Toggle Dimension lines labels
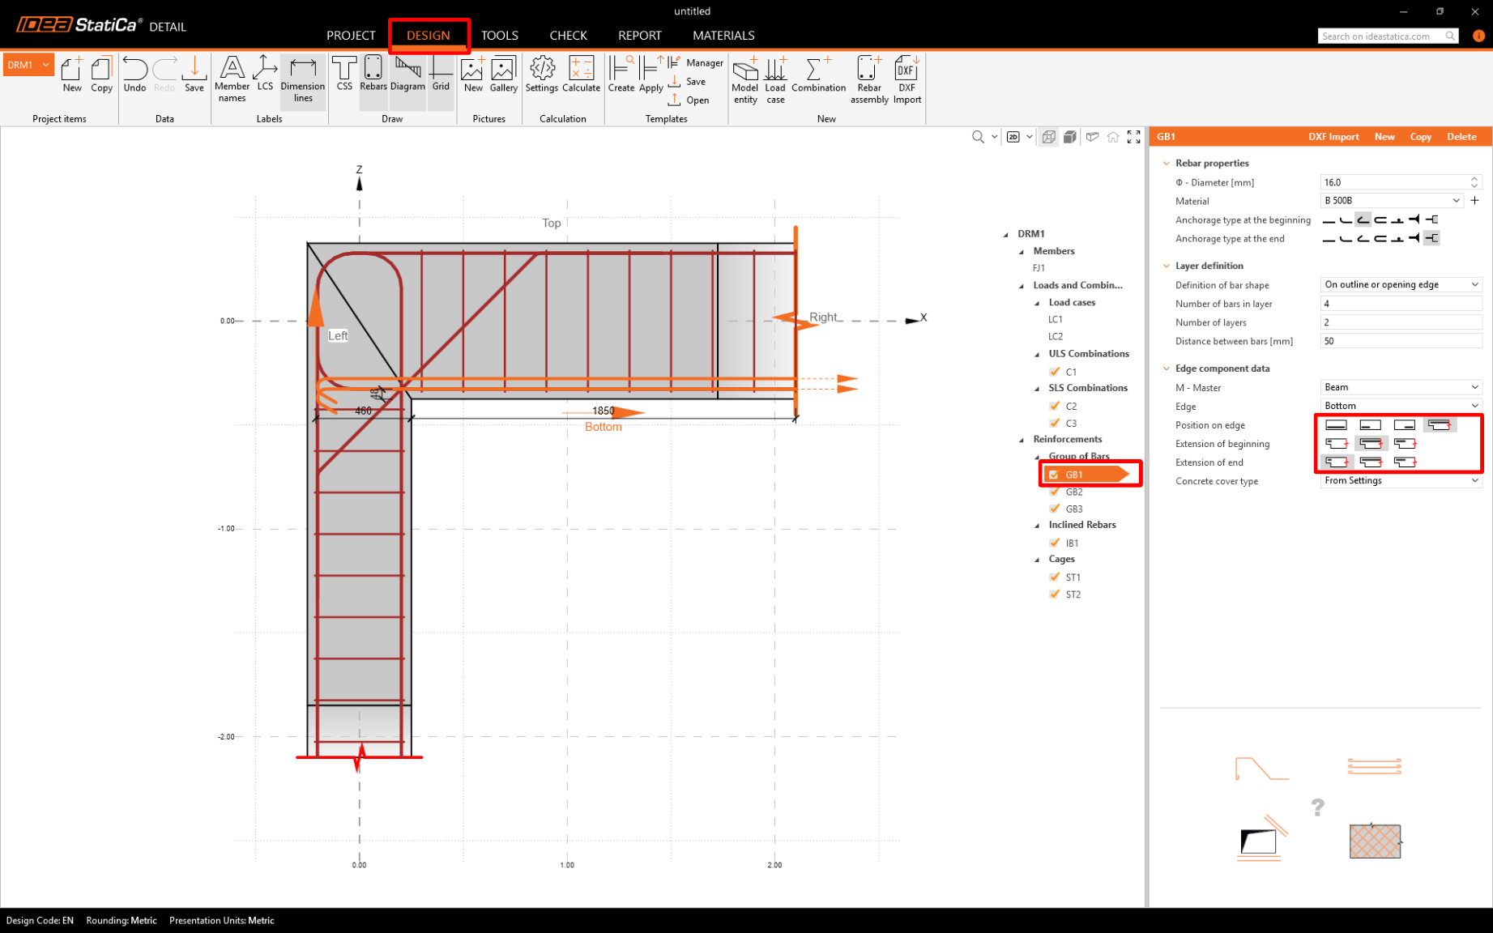 tap(302, 79)
